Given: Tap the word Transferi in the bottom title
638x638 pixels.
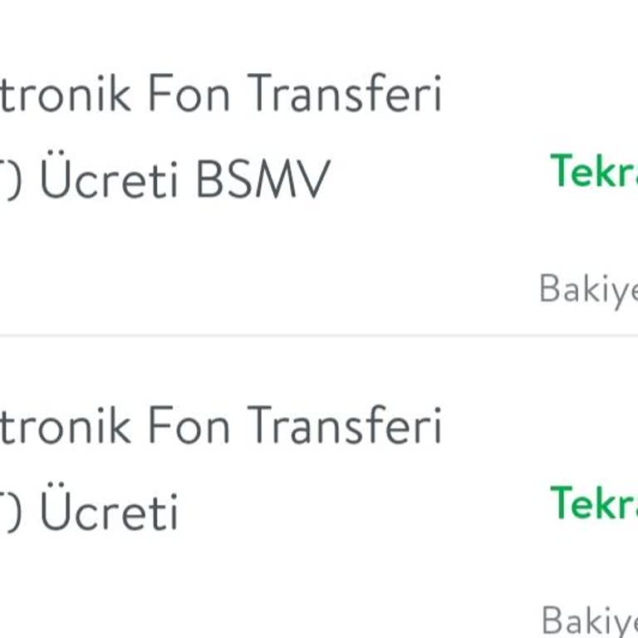Looking at the screenshot, I should [x=345, y=425].
